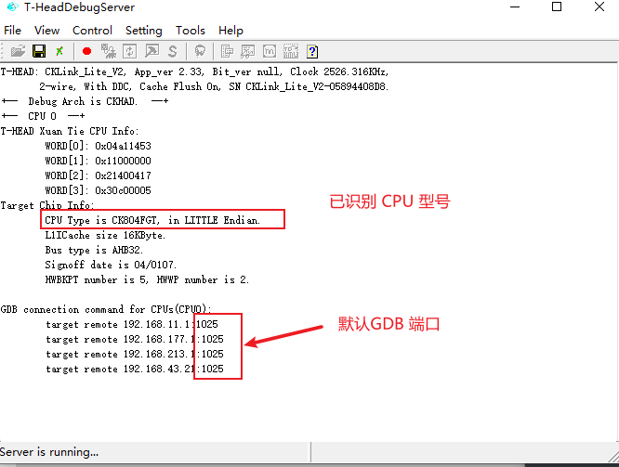Screen dimensions: 619x467
Task: Click the bug download toolbar icon
Action: coord(108,51)
